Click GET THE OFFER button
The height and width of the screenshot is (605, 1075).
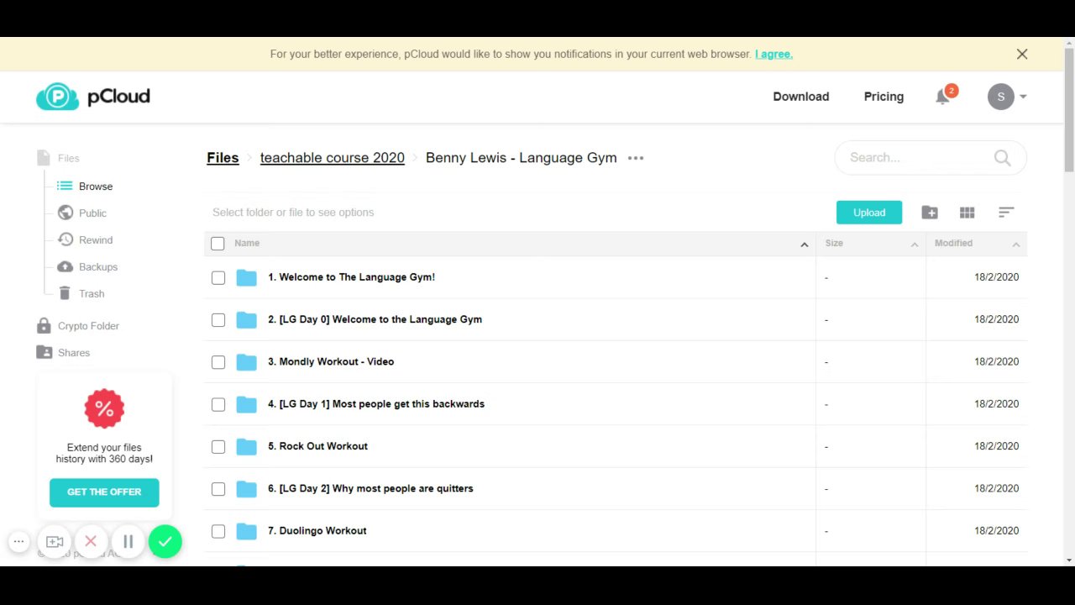pyautogui.click(x=104, y=492)
